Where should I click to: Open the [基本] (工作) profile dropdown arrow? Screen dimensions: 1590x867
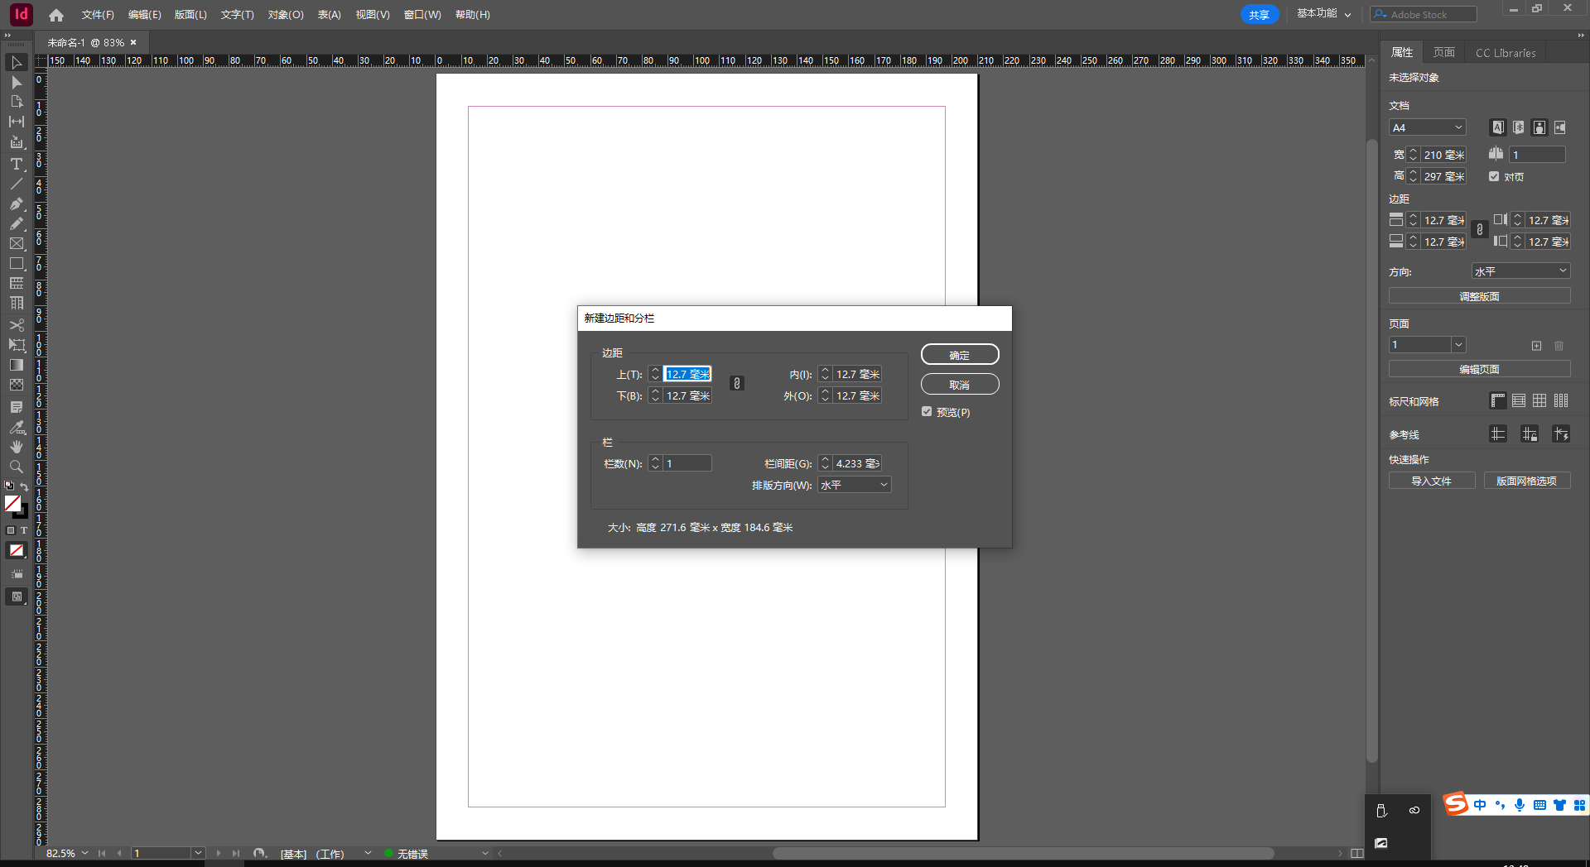pyautogui.click(x=368, y=853)
